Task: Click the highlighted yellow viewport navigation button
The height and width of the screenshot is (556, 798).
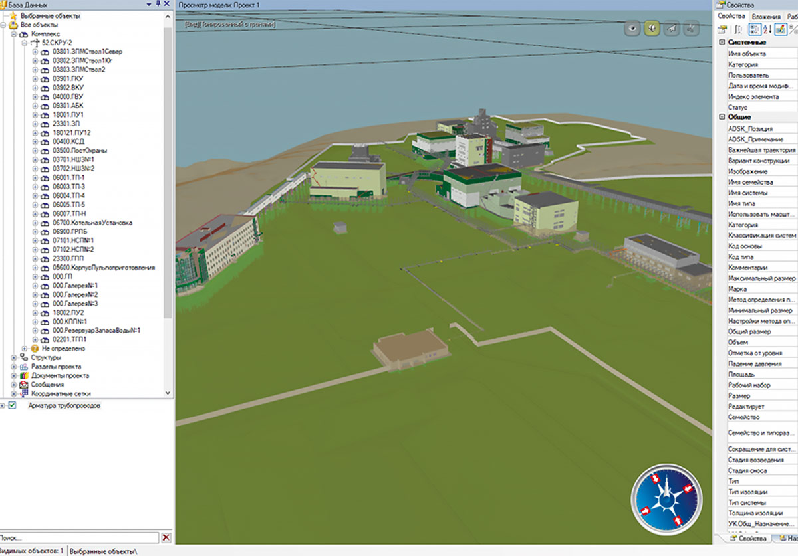Action: 652,28
